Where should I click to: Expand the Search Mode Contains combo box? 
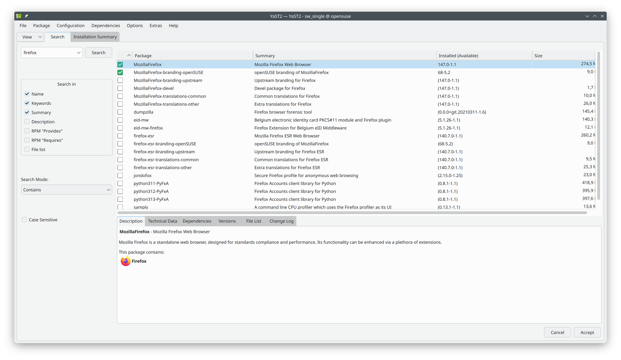click(66, 190)
